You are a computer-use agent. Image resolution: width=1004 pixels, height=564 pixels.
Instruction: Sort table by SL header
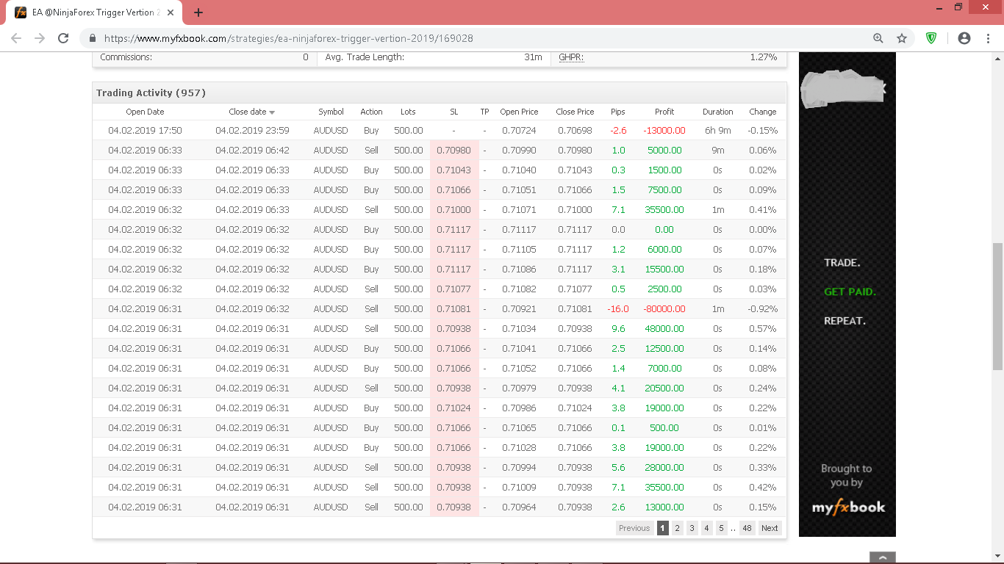pos(454,112)
